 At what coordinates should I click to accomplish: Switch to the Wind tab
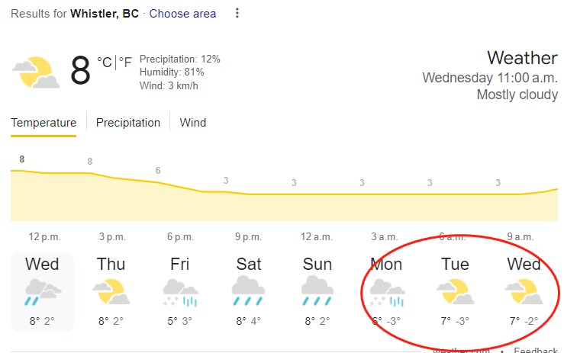[193, 123]
